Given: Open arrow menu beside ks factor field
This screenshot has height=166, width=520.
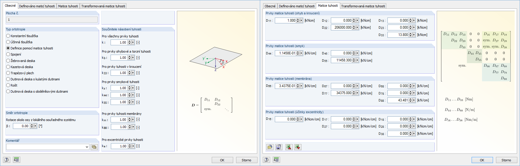Looking at the screenshot, I should point(133,88).
